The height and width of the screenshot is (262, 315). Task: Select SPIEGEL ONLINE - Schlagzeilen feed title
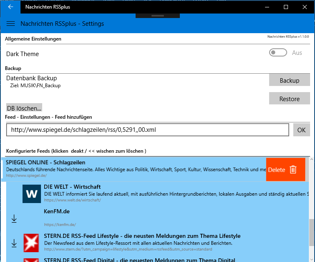click(45, 163)
